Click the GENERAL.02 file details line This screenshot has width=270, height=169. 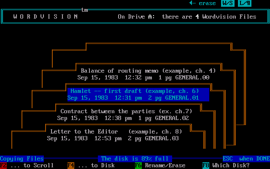(123, 118)
